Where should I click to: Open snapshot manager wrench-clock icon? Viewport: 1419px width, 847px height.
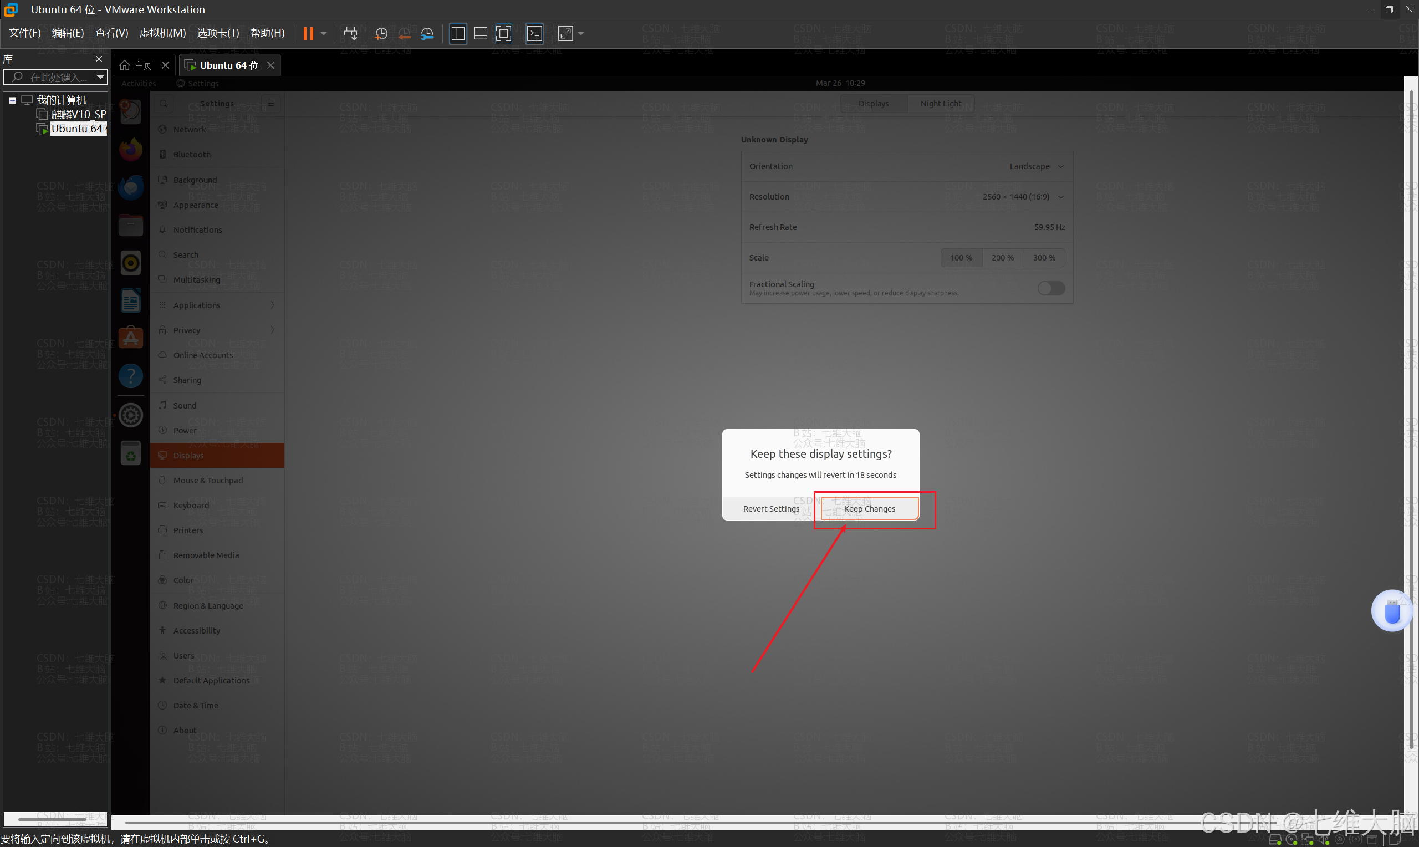427,34
